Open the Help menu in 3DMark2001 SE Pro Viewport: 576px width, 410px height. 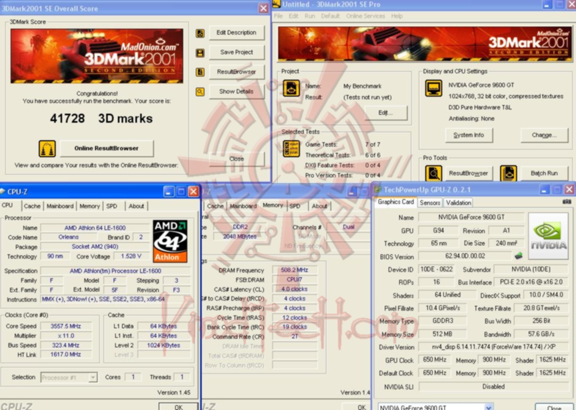[x=397, y=16]
